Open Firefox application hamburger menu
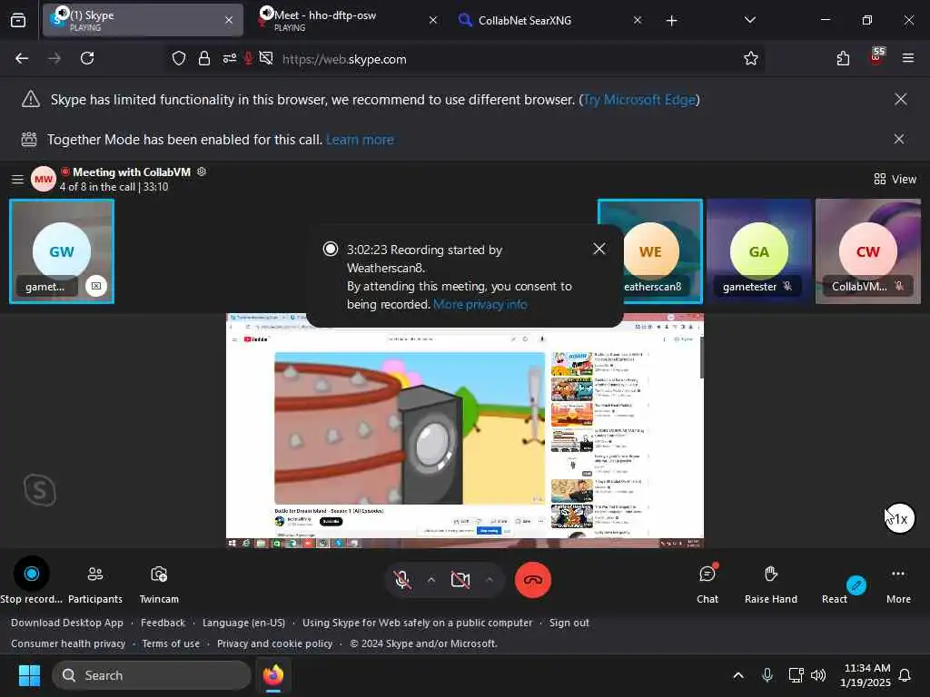The width and height of the screenshot is (930, 697). coord(908,58)
